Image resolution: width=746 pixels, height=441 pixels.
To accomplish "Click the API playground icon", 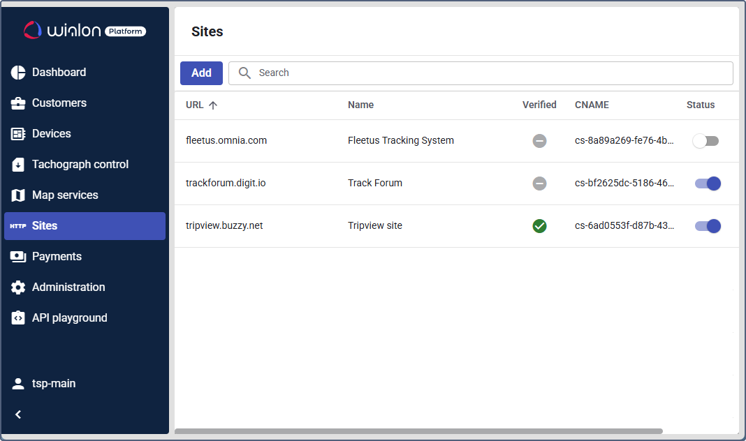I will click(x=18, y=318).
